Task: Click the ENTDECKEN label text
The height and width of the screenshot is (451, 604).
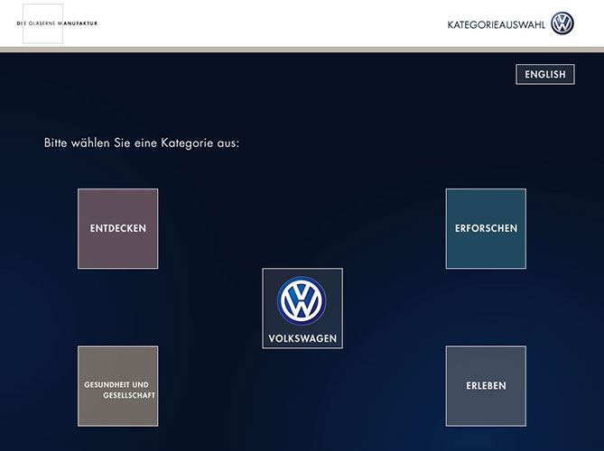Action: point(117,228)
